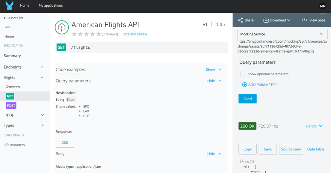Enable Show optional parameters checkbox

click(243, 74)
